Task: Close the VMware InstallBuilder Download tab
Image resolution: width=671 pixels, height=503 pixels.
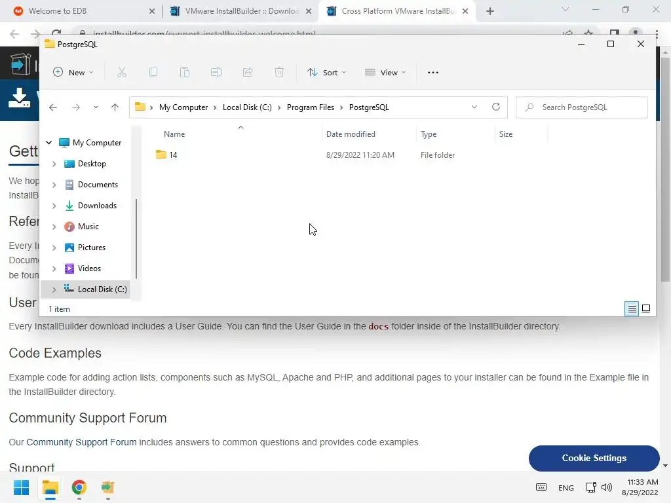Action: (x=309, y=11)
